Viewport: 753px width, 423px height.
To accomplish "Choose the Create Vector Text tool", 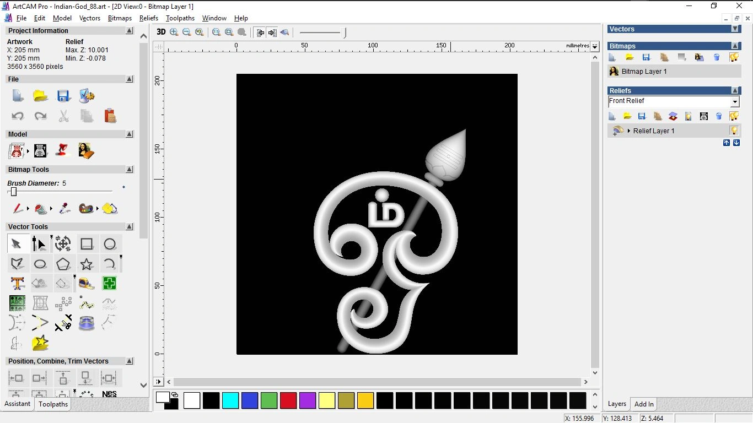I will click(x=17, y=283).
